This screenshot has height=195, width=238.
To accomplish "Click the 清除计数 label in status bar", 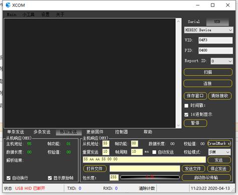I will coord(147,188).
